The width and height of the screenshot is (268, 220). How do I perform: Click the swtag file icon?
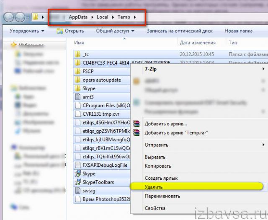77,190
